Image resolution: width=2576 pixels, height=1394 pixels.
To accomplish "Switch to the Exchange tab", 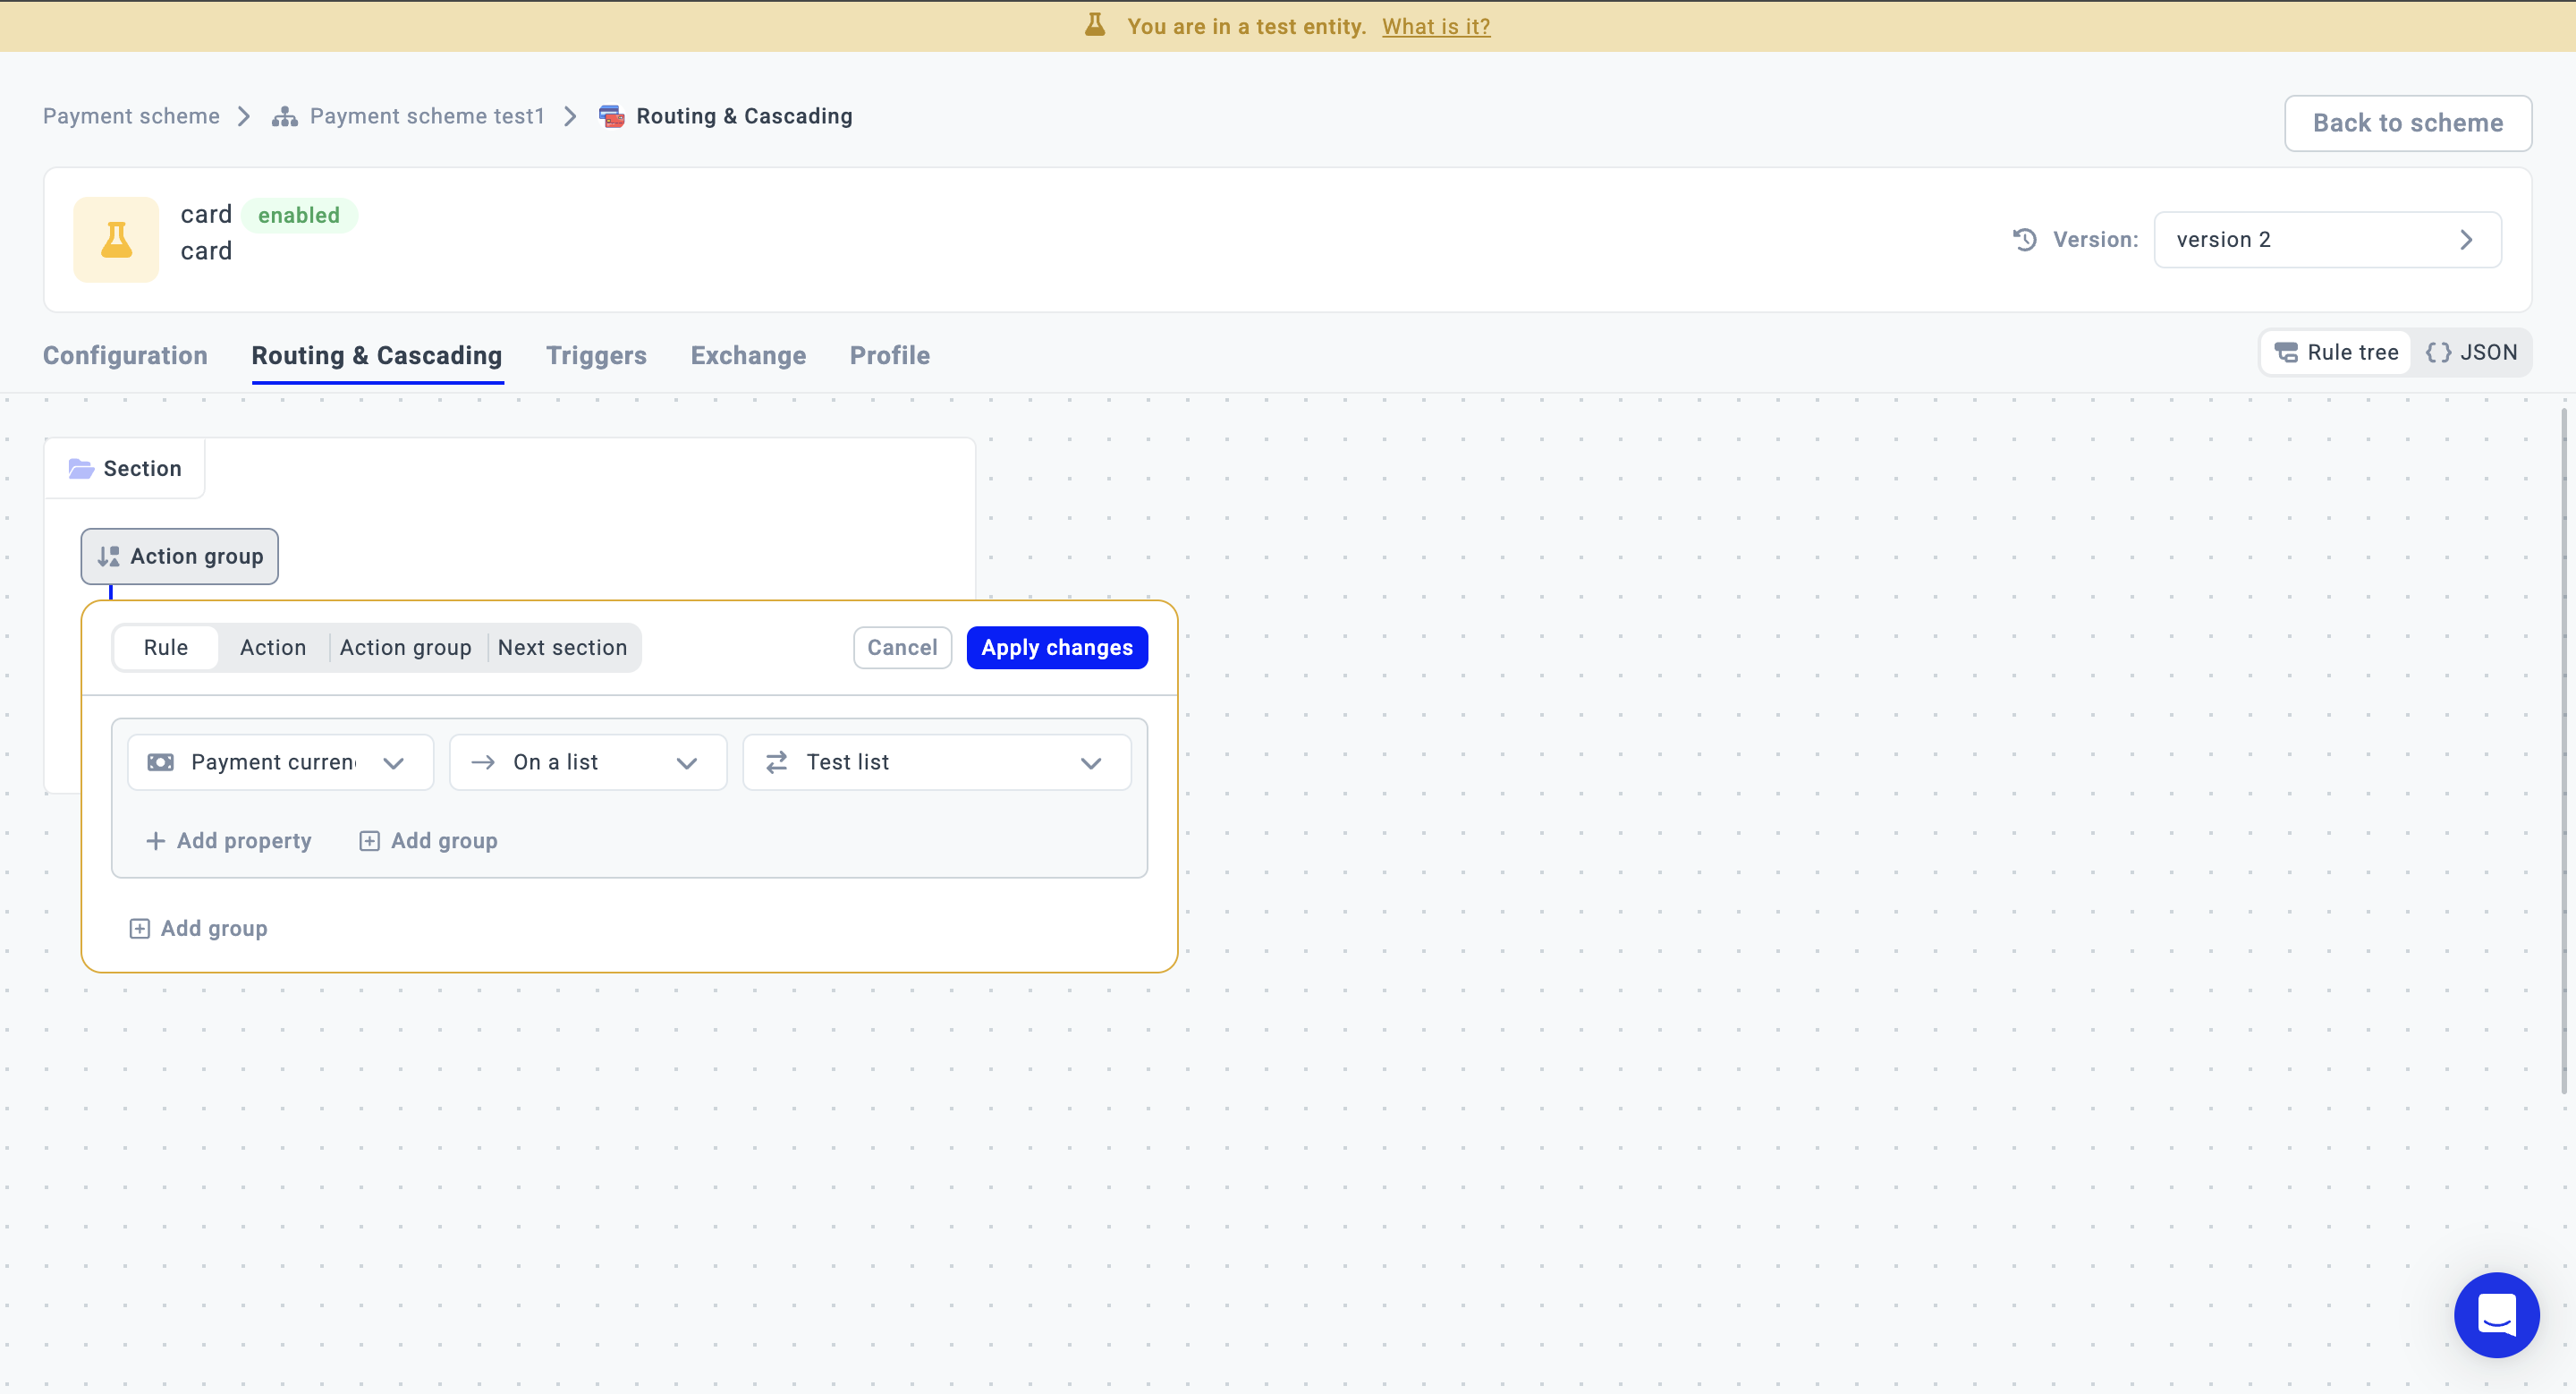I will click(748, 355).
